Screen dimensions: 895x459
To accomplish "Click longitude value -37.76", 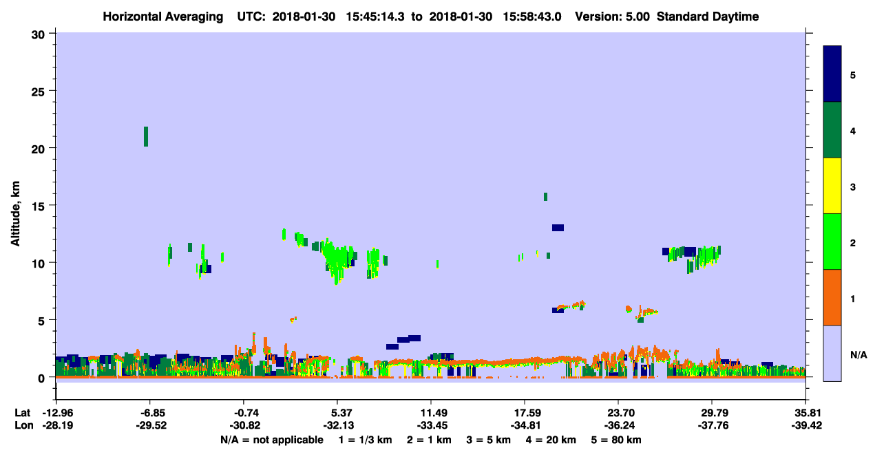I will (712, 425).
